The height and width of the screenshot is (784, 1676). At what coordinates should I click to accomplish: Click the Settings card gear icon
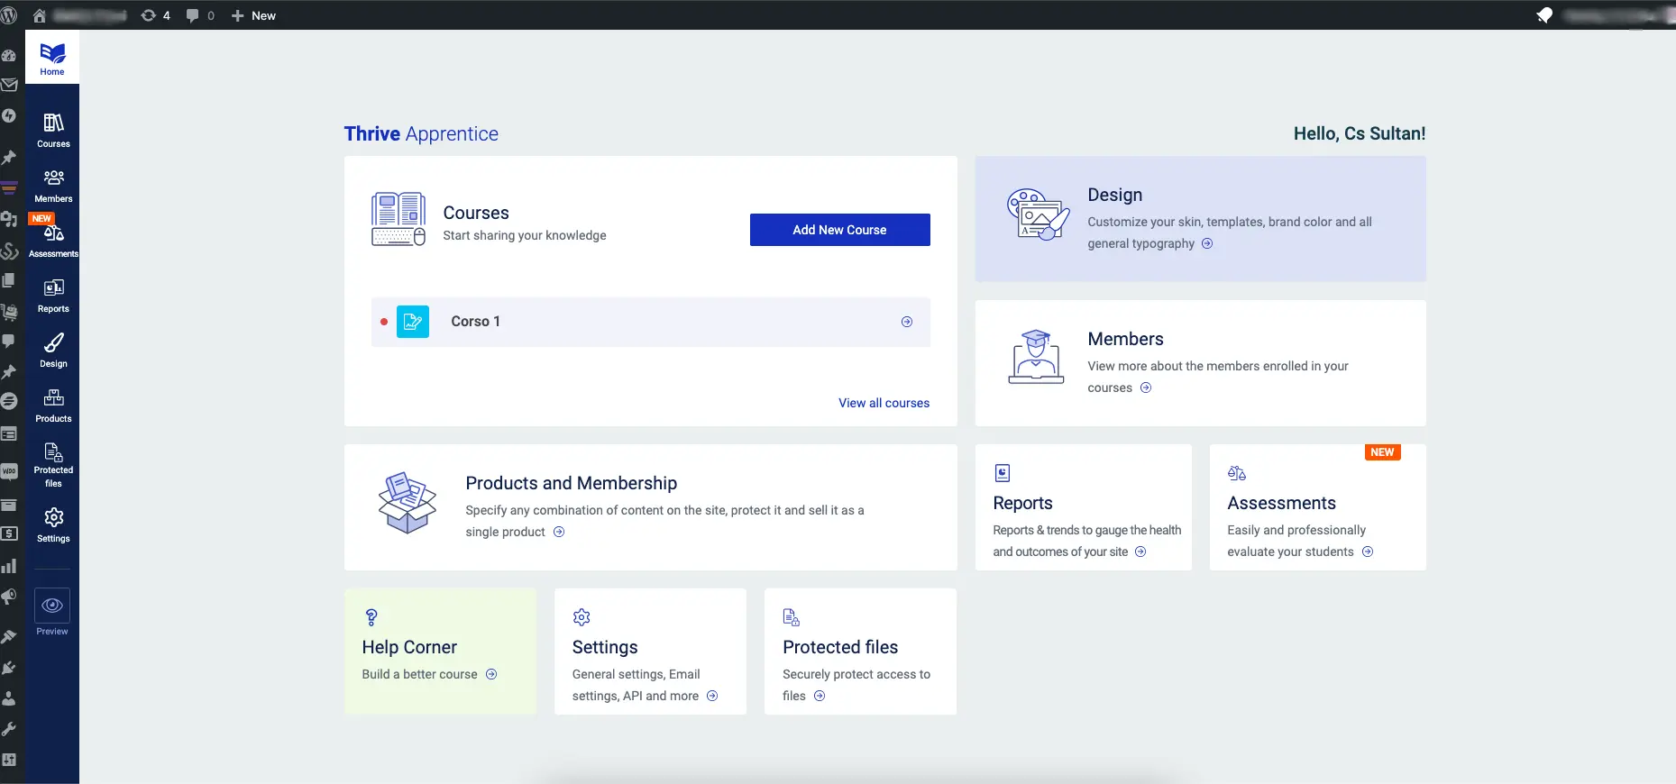[x=582, y=617]
